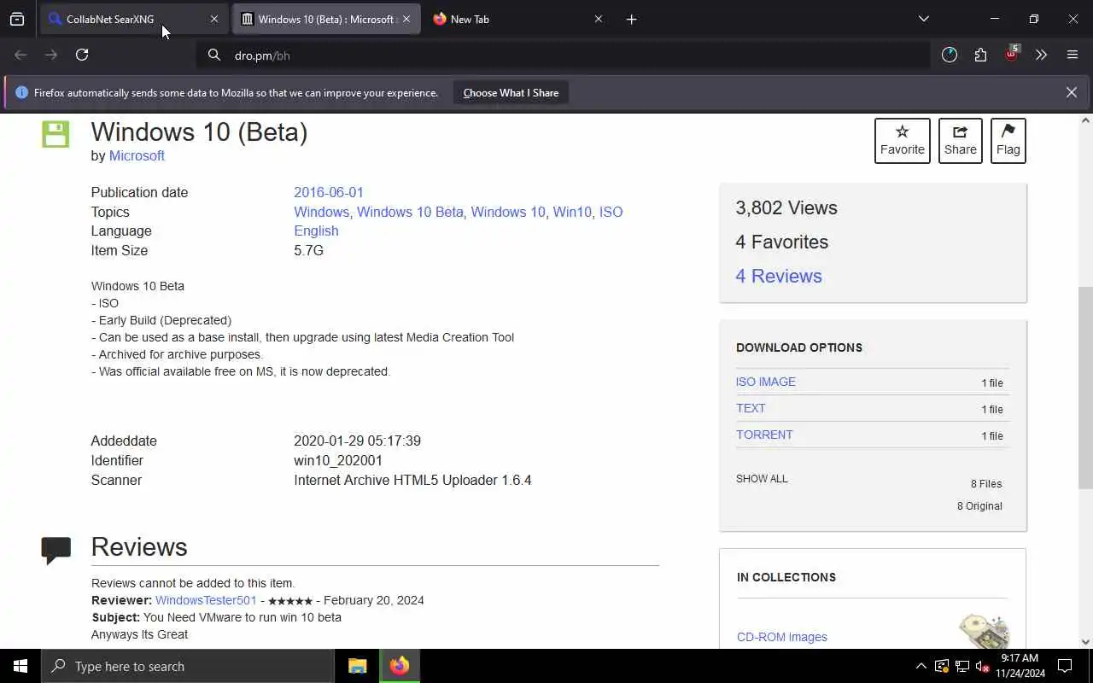Open a new tab with plus button
Viewport: 1093px width, 683px height.
point(631,19)
